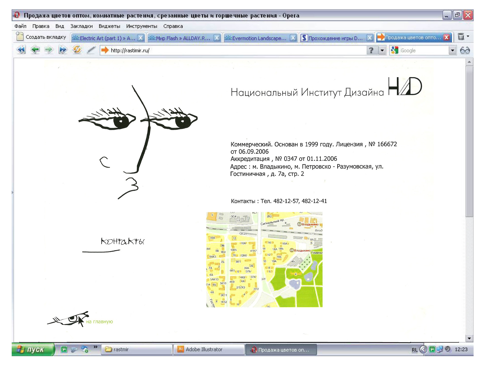Expand the quick launch chevron in taskbar
484x366 pixels.
pos(95,347)
